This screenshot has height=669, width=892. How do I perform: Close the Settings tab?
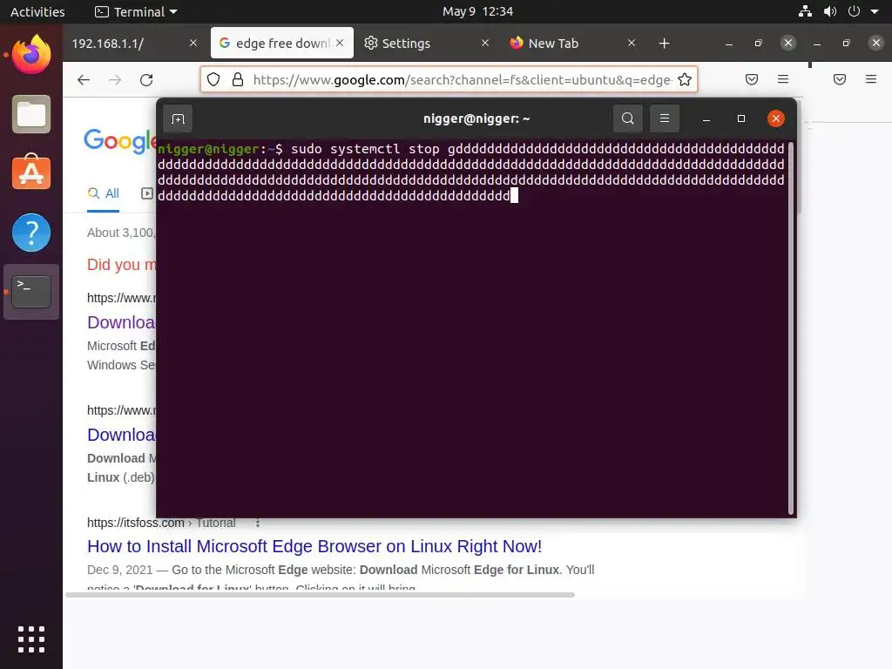(485, 44)
